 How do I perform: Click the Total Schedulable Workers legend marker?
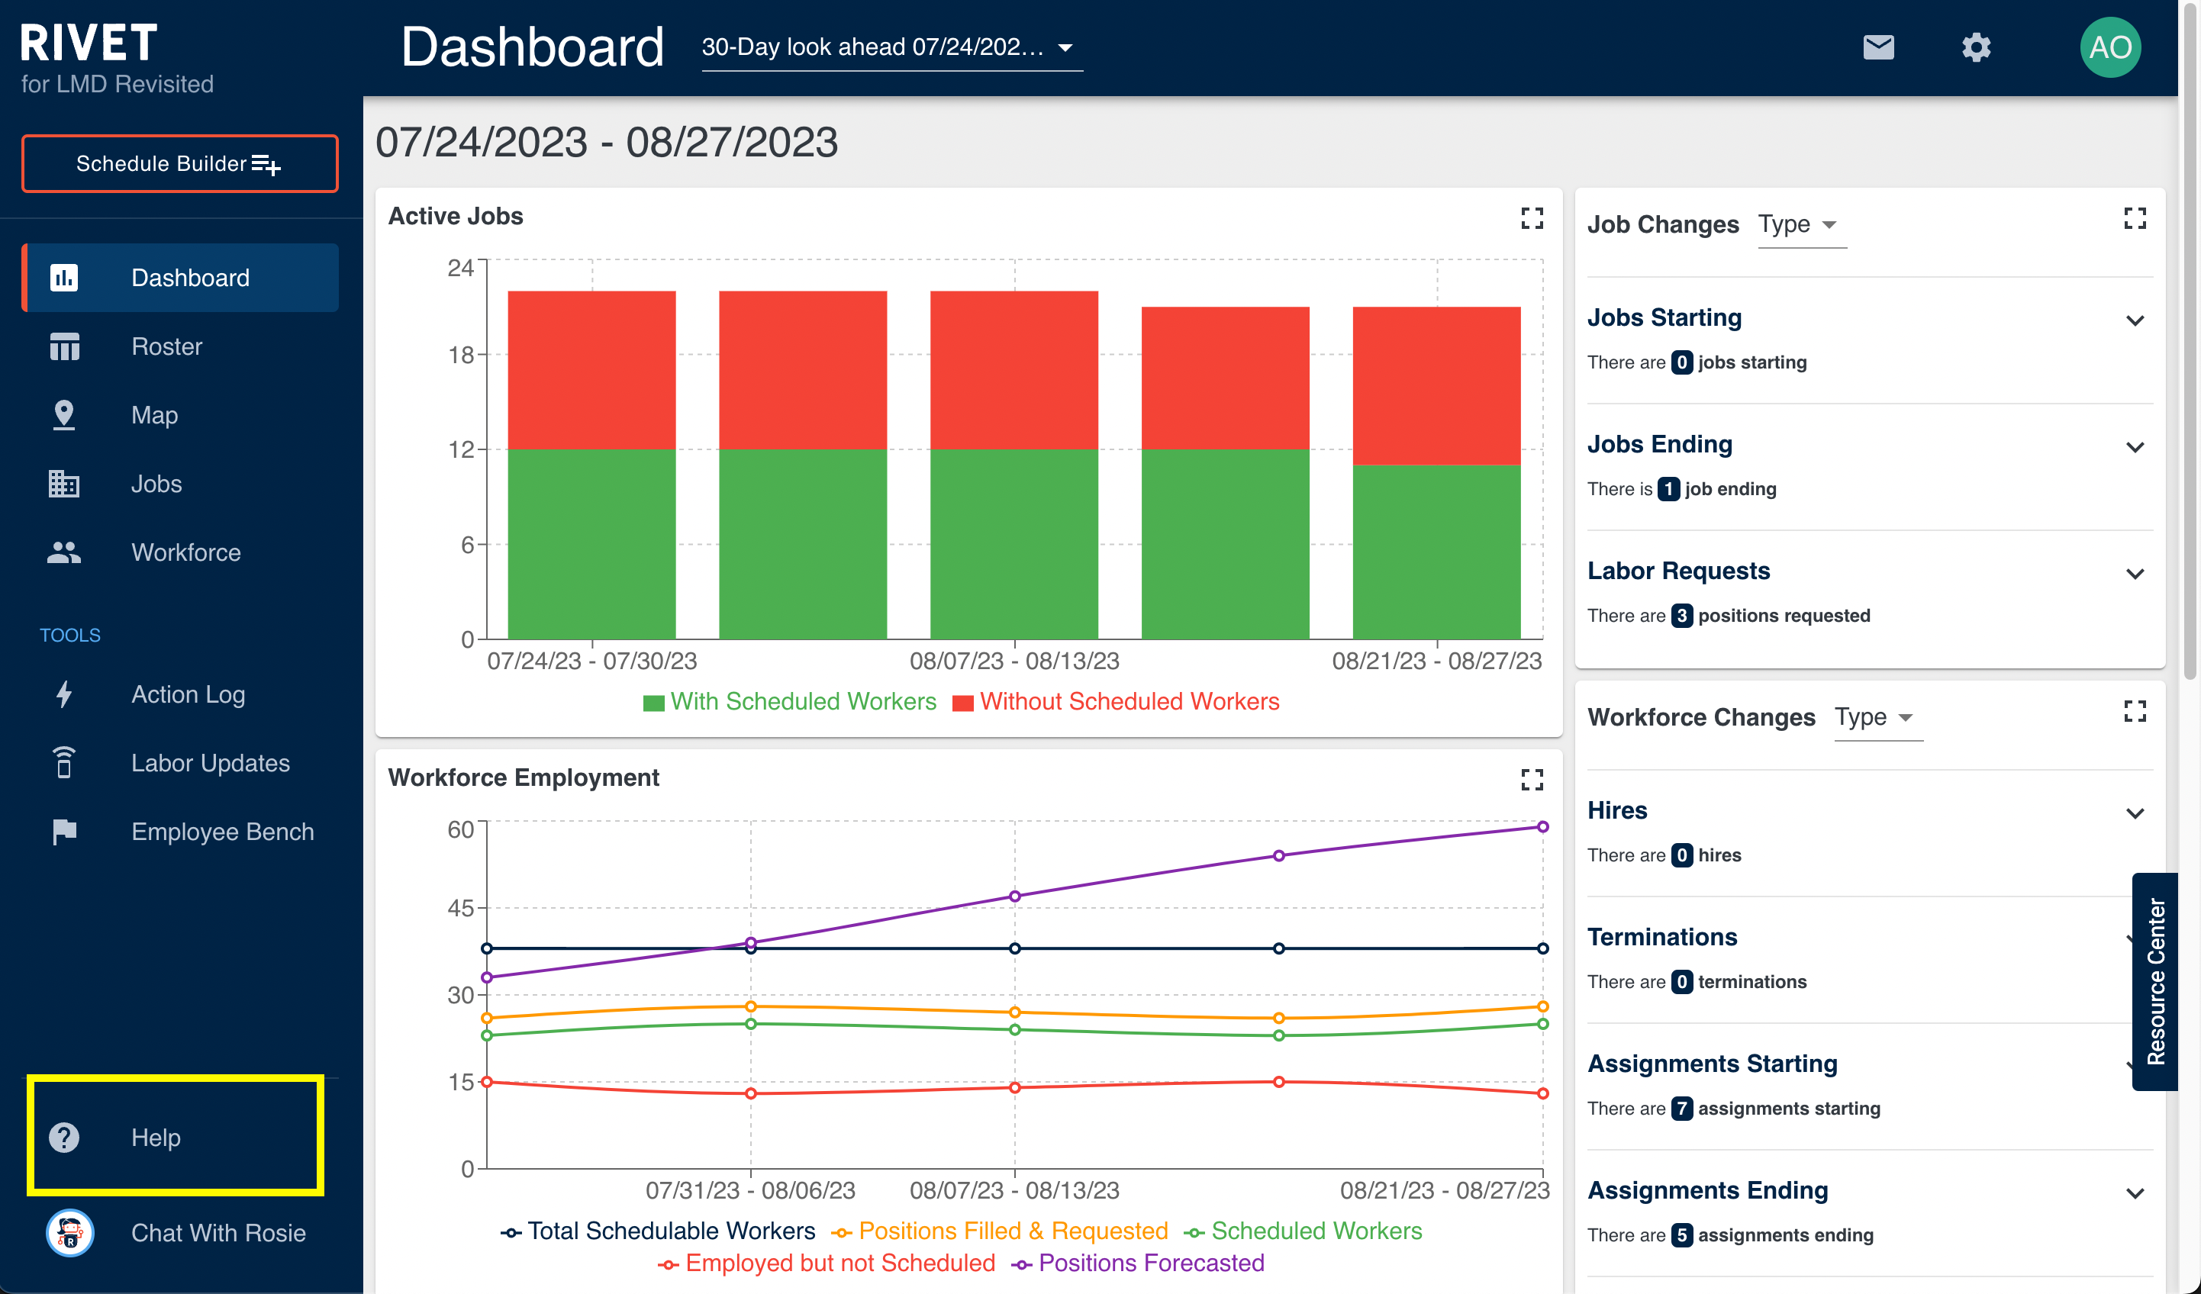click(x=511, y=1232)
